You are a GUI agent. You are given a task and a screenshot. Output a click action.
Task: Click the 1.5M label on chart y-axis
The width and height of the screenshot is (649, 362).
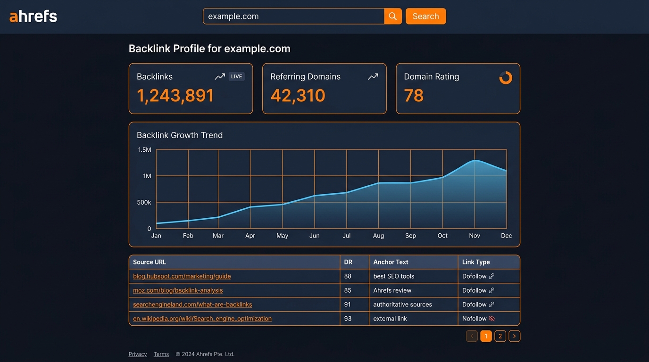point(144,150)
